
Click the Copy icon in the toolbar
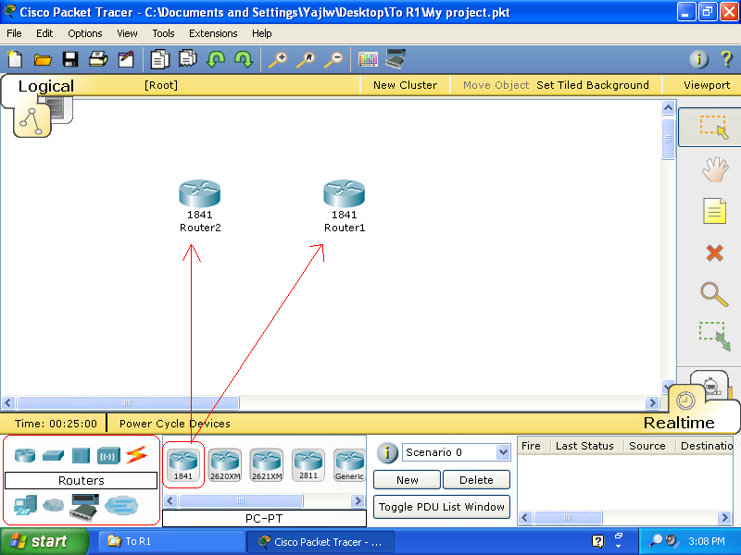[x=159, y=59]
